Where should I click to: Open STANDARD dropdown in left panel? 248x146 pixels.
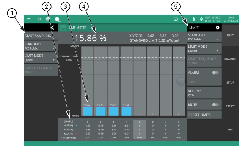[41, 46]
